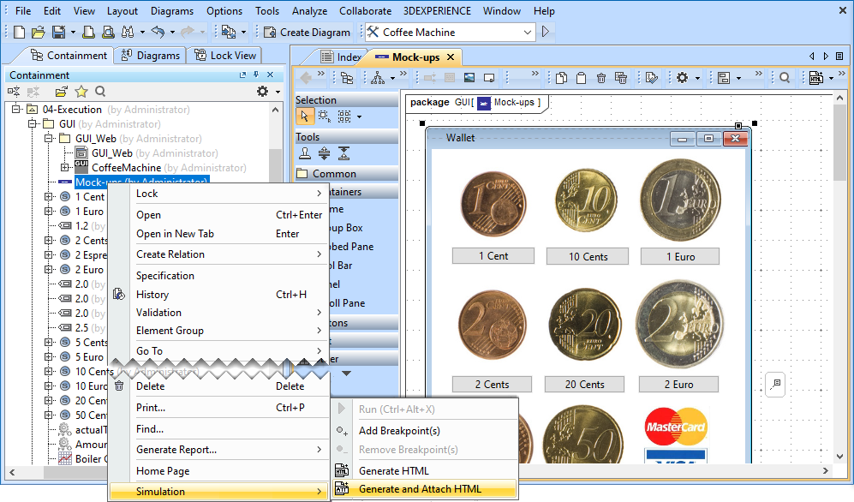
Task: Switch to the Lock View tab
Action: pos(225,55)
